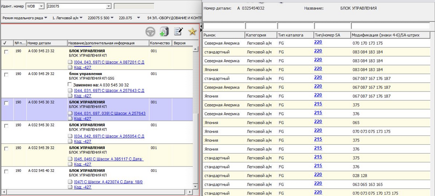
Task: Click footnote page icon beside [044, 031, 697, 039] link
Action: 71,113
